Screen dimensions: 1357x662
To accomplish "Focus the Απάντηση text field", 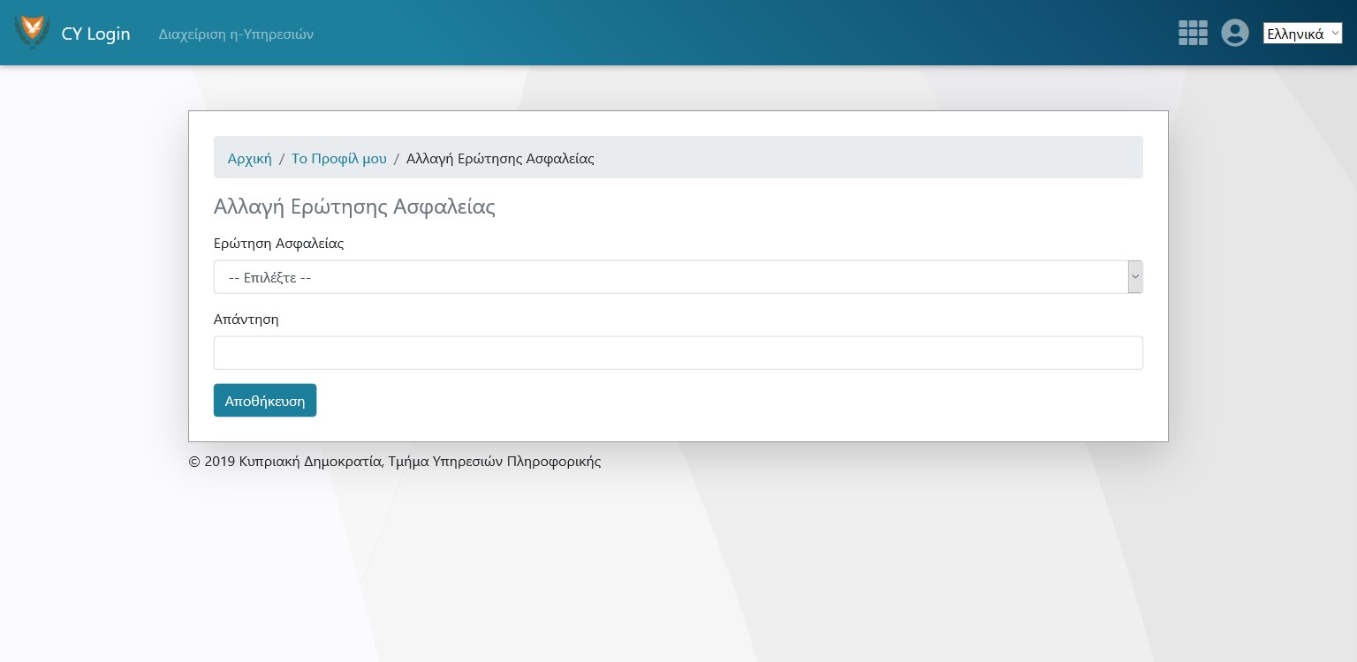I will point(678,353).
